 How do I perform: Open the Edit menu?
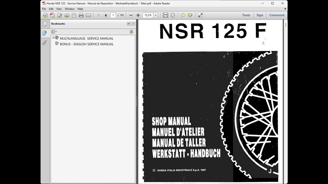(51, 9)
